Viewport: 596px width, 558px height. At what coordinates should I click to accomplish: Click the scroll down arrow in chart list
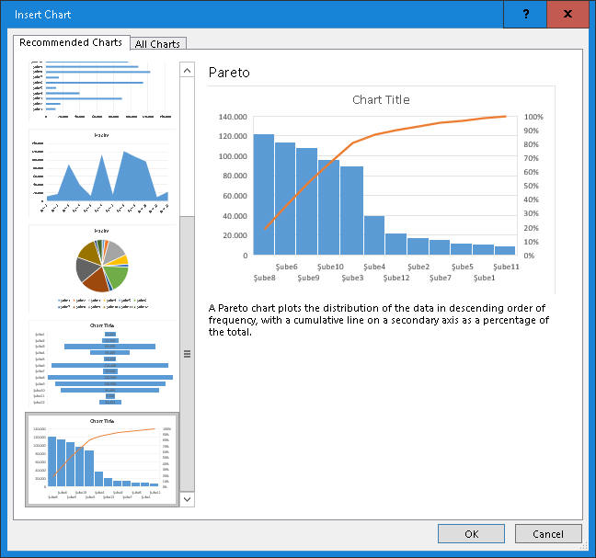[187, 498]
